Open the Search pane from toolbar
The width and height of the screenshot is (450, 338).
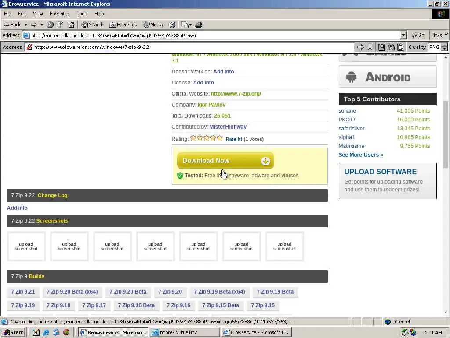click(x=92, y=25)
